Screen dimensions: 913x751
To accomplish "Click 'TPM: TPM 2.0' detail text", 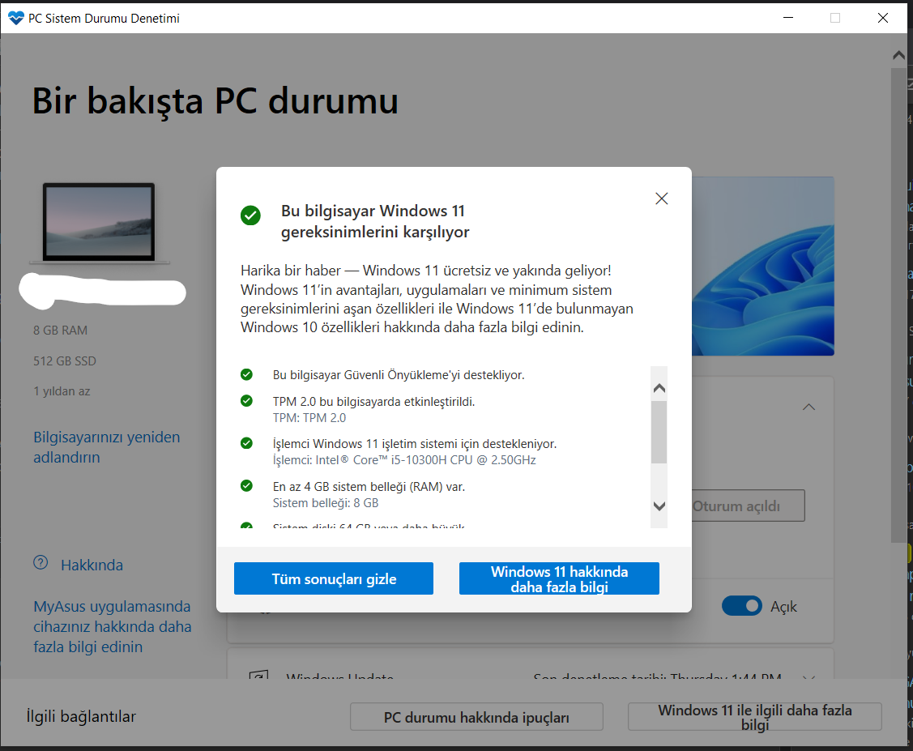I will pos(309,417).
